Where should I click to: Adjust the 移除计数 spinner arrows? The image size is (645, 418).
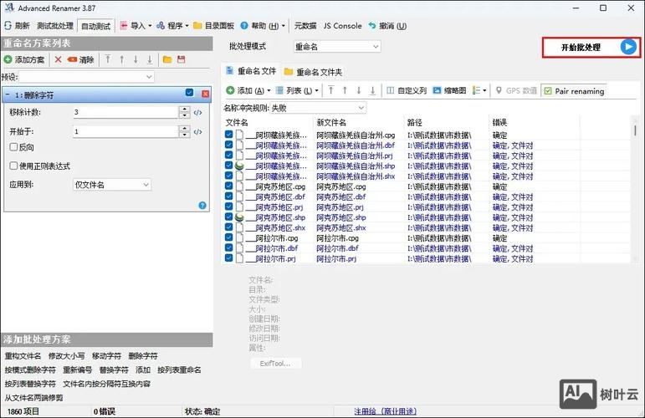point(185,112)
